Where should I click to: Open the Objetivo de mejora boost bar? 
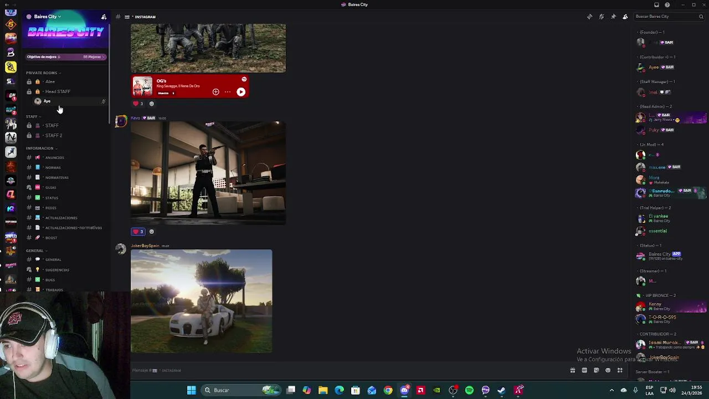pos(65,57)
